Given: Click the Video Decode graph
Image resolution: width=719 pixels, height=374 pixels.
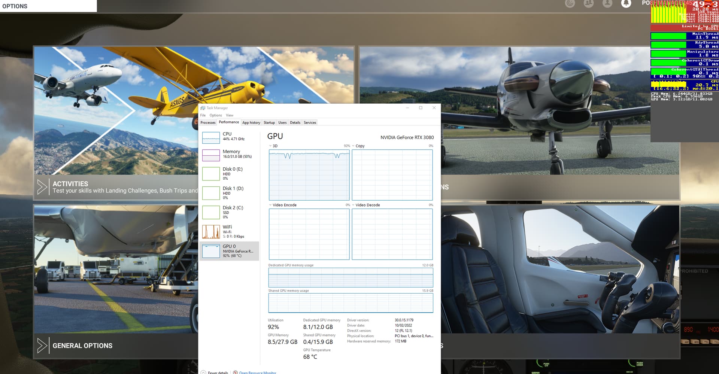Looking at the screenshot, I should pyautogui.click(x=392, y=234).
